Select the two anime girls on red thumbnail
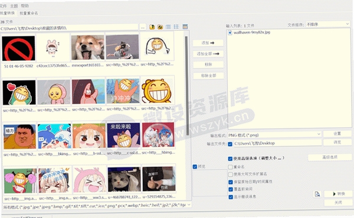Screen dimensions: 354x218 coord(158,135)
